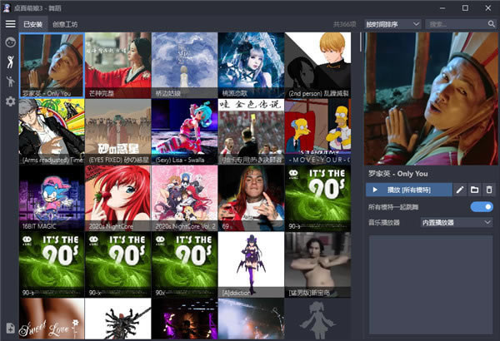
Task: Edit the selected dance with the pencil icon
Action: pos(460,190)
